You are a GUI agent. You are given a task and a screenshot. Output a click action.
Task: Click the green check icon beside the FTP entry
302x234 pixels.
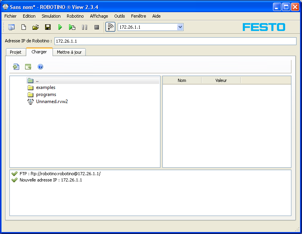click(x=15, y=174)
